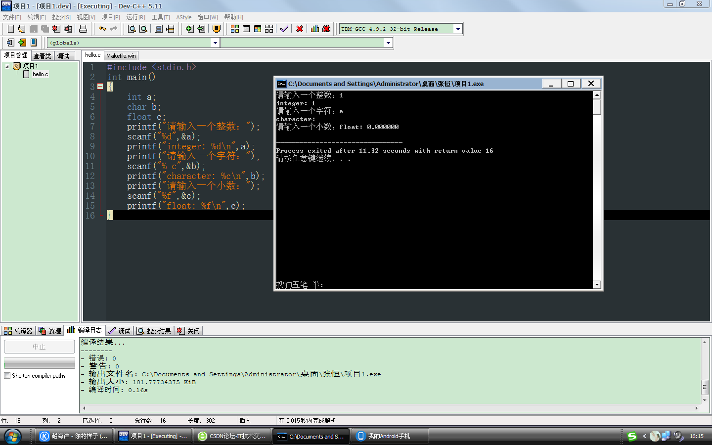Add file to project with green plus icon
The height and width of the screenshot is (445, 712).
189,29
